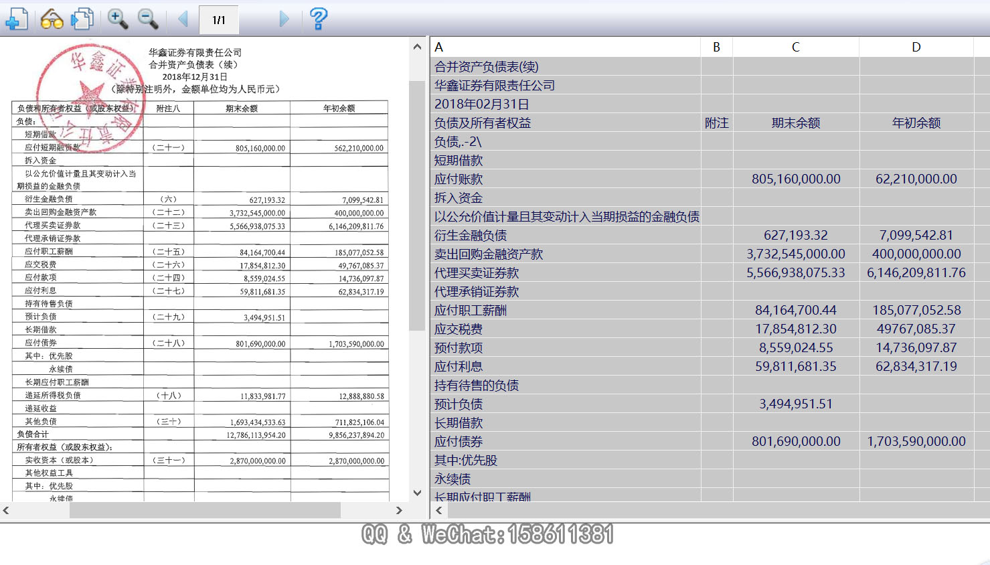This screenshot has height=565, width=990.
Task: Select the spreadsheet cell '84,164,700.44'
Action: tap(796, 310)
